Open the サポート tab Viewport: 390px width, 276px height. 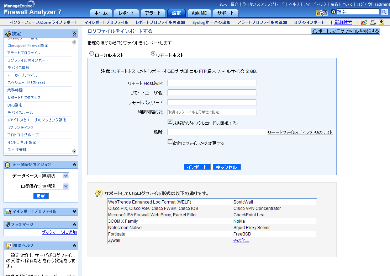click(225, 13)
